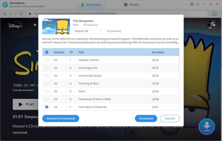
Task: Click the TV-PG rating badge
Action: (x=17, y=85)
